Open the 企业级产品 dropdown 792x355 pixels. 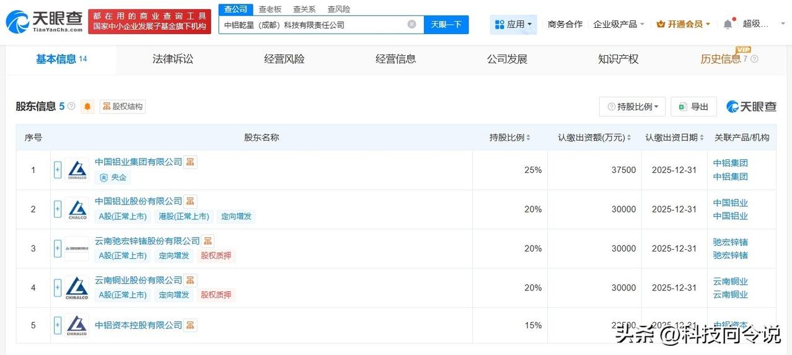(618, 24)
